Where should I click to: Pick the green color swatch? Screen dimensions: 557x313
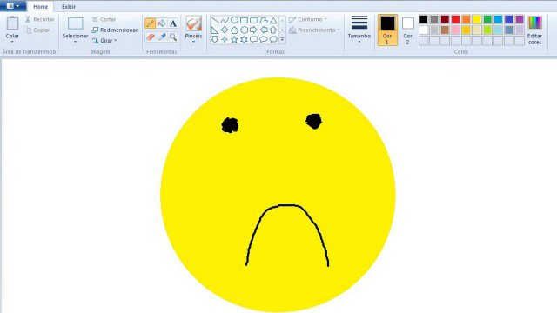coord(487,19)
